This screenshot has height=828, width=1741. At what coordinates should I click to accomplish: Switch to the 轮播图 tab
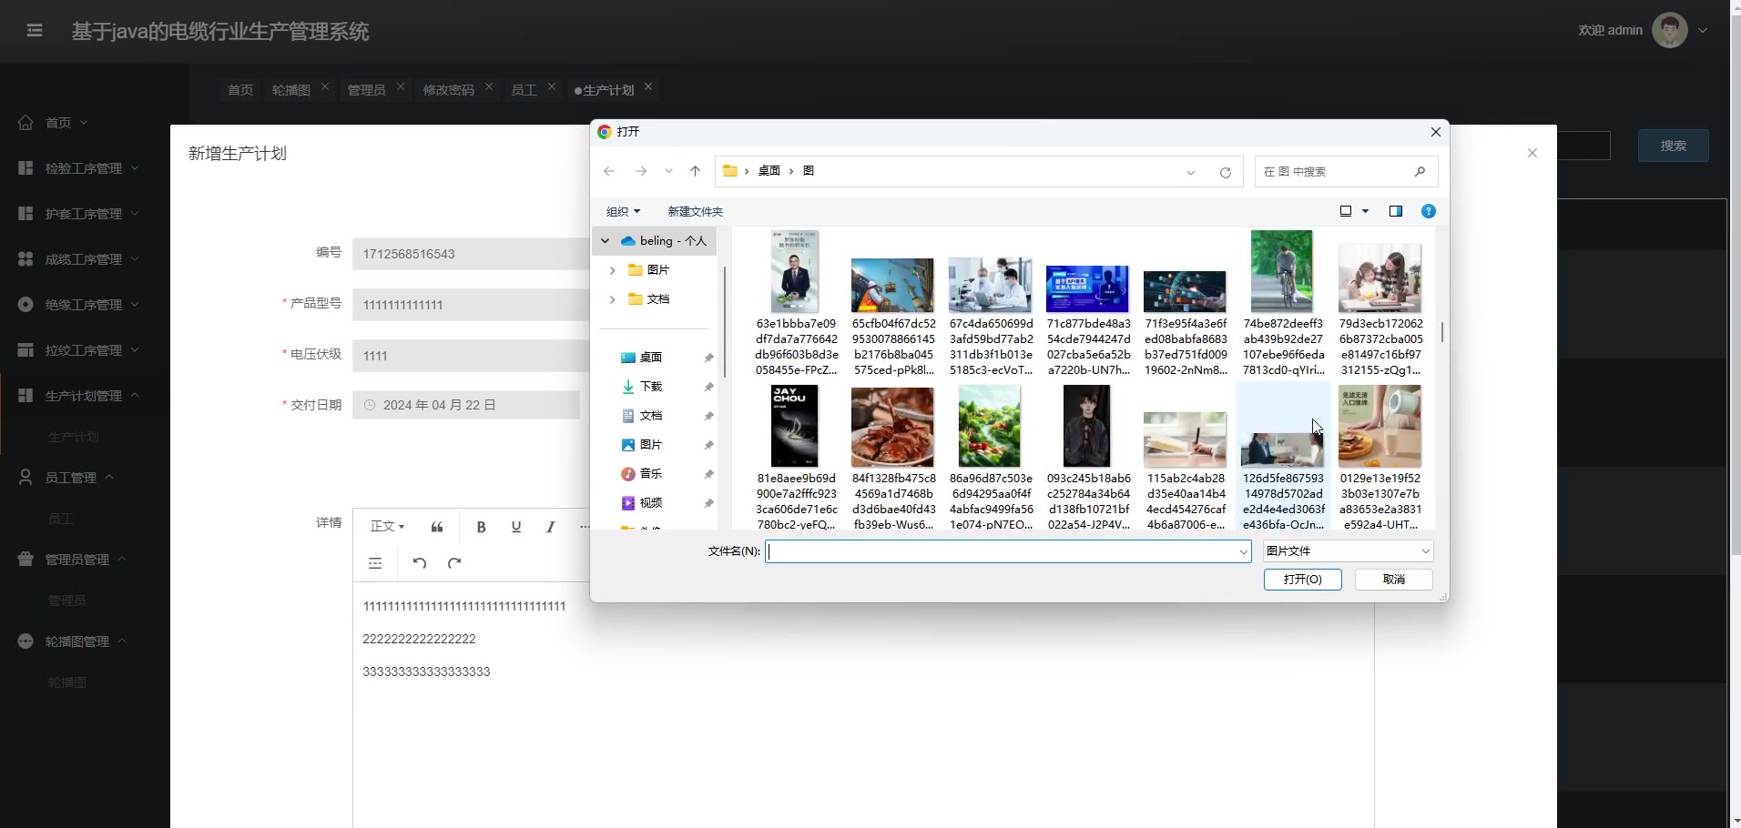pos(290,90)
